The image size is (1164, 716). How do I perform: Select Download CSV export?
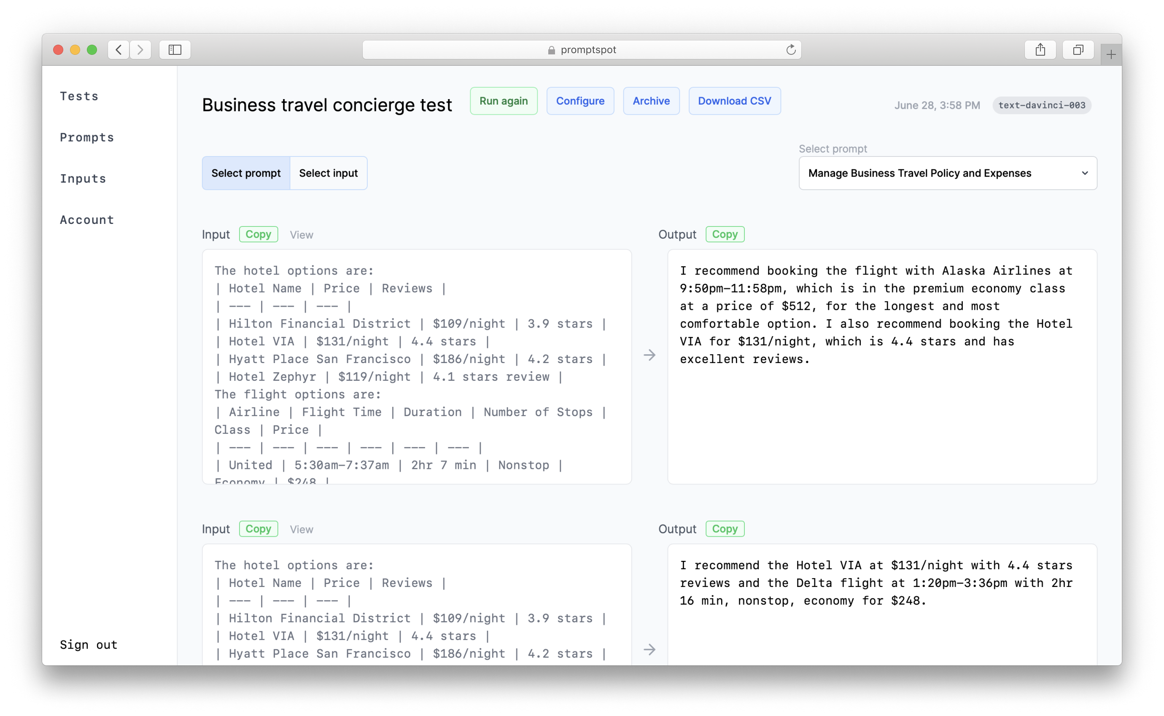pyautogui.click(x=734, y=101)
